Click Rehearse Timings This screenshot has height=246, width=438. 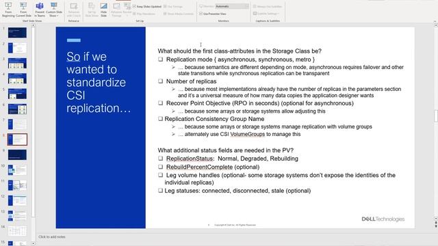(x=116, y=10)
